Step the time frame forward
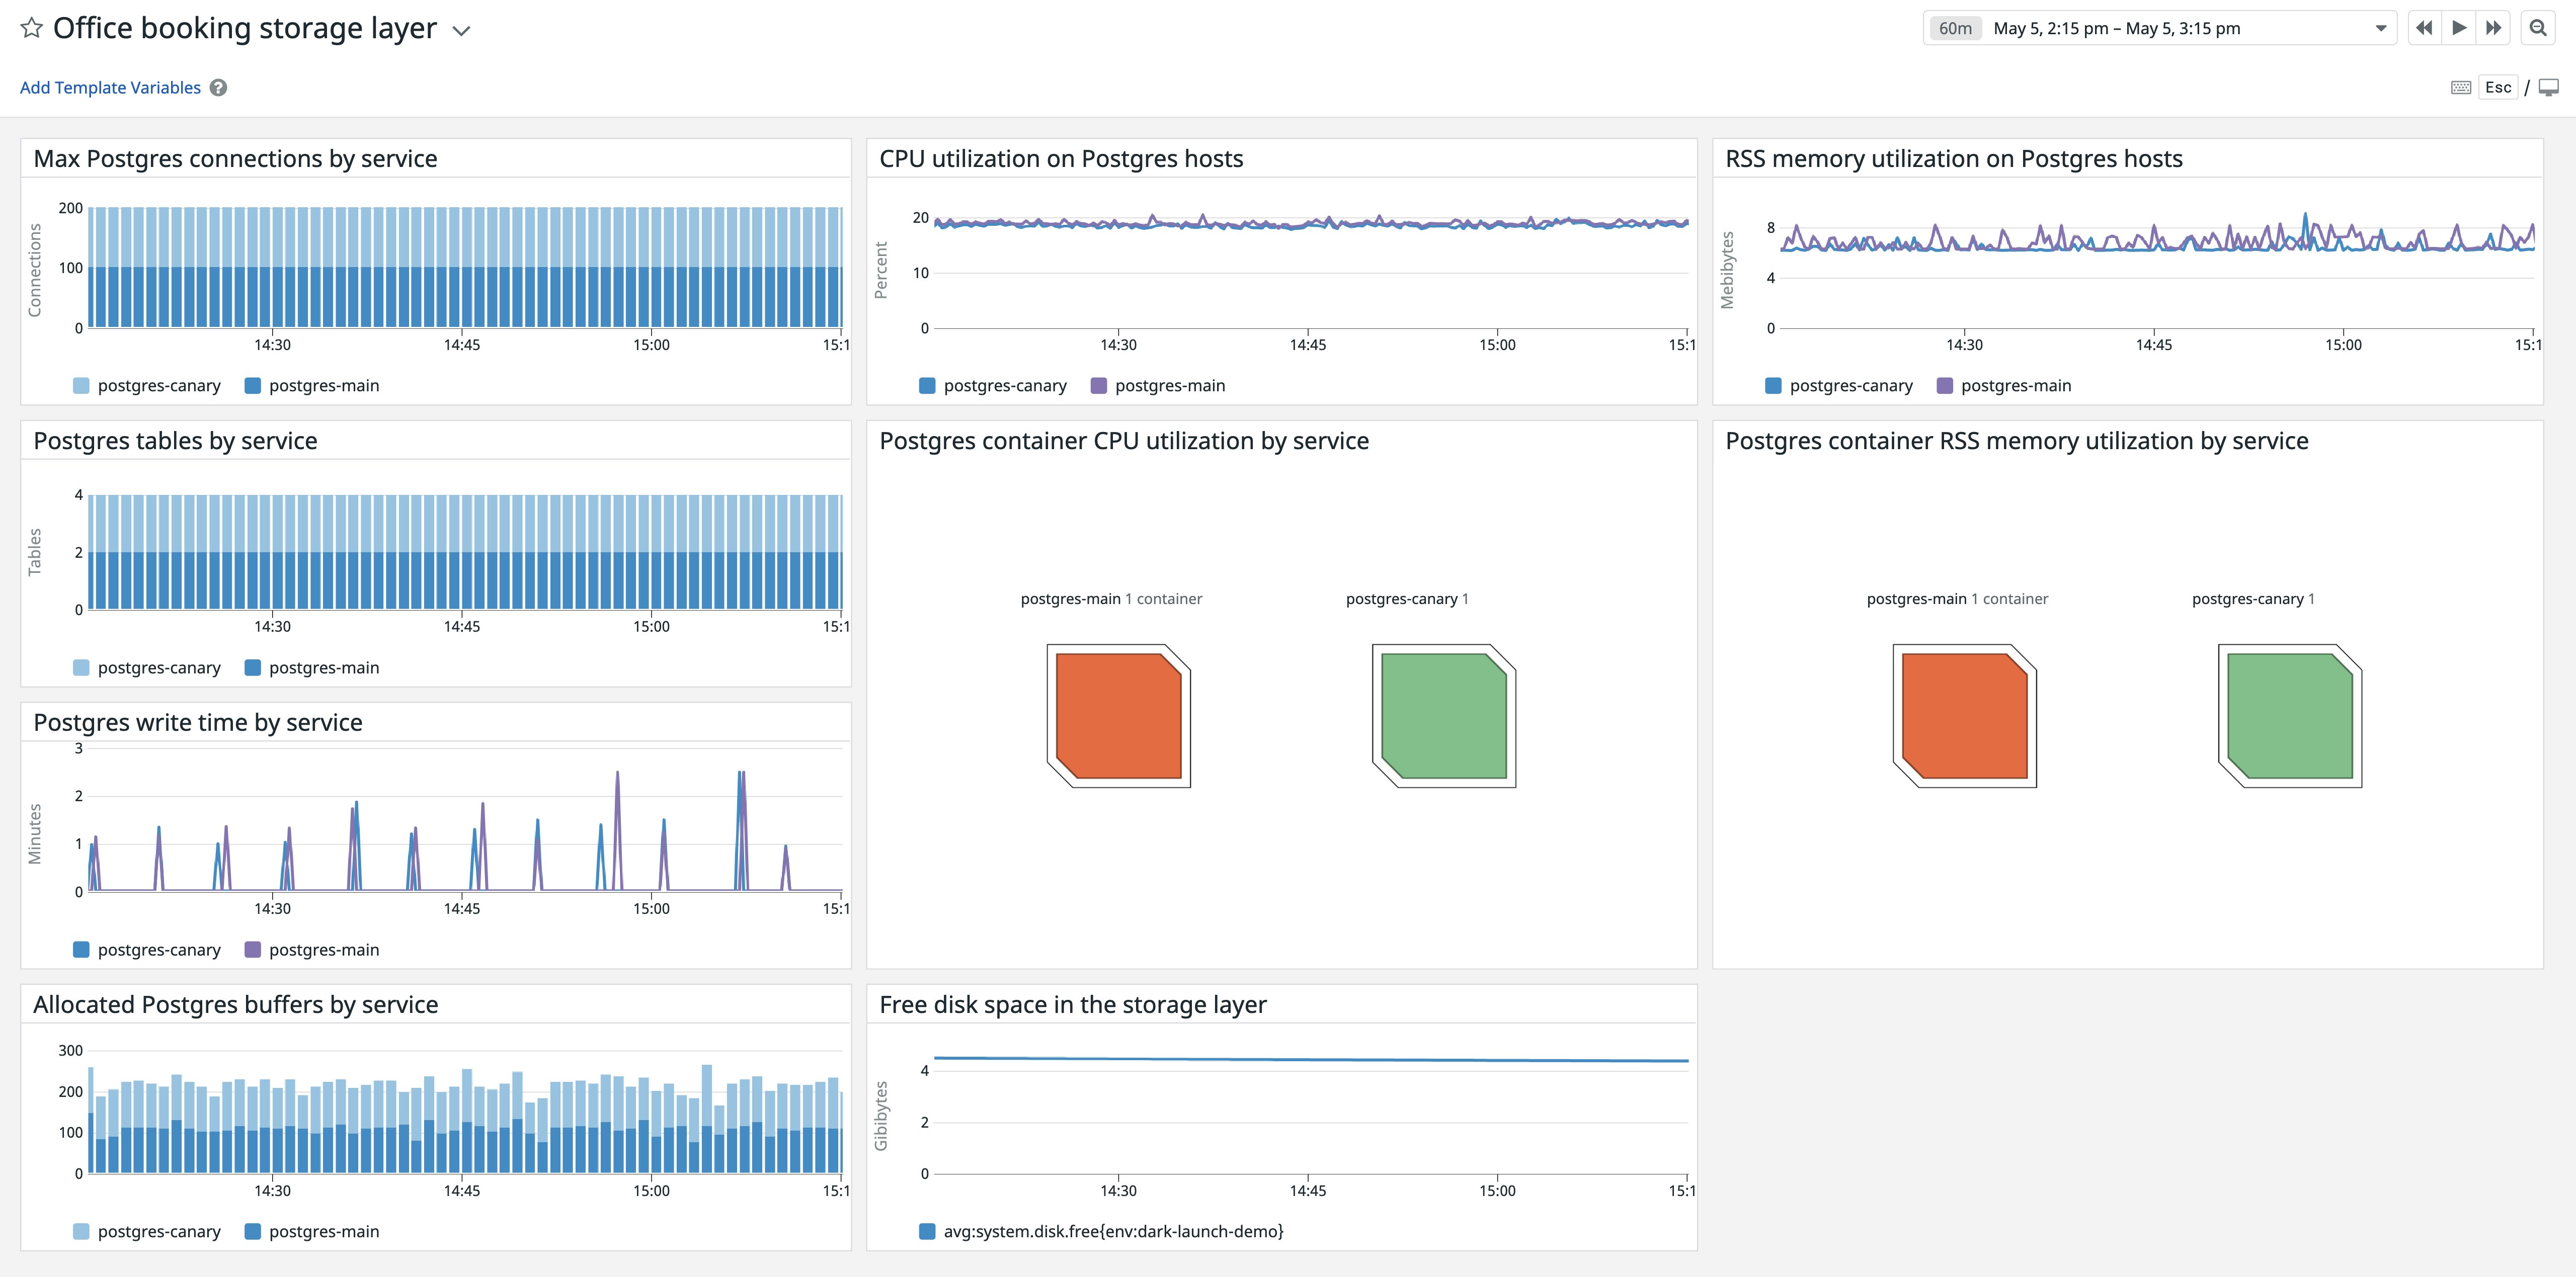The height and width of the screenshot is (1277, 2576). [2494, 28]
